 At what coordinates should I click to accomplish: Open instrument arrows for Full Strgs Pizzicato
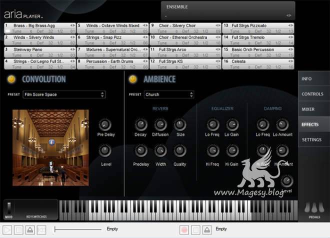pyautogui.click(x=290, y=25)
